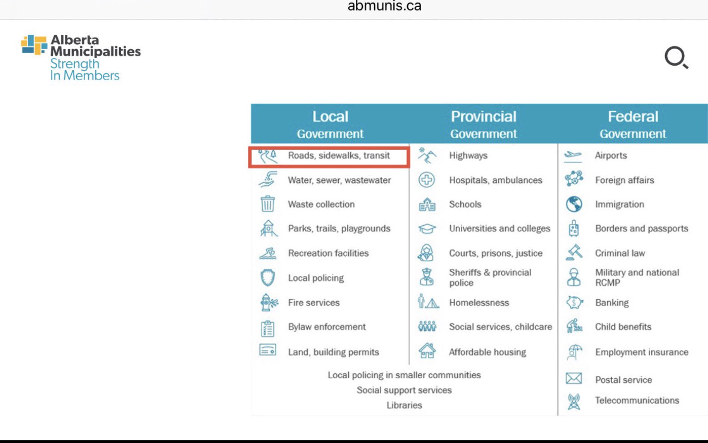The width and height of the screenshot is (708, 443).
Task: Click the playground icon beside Parks, trails, playgrounds
Action: click(268, 228)
